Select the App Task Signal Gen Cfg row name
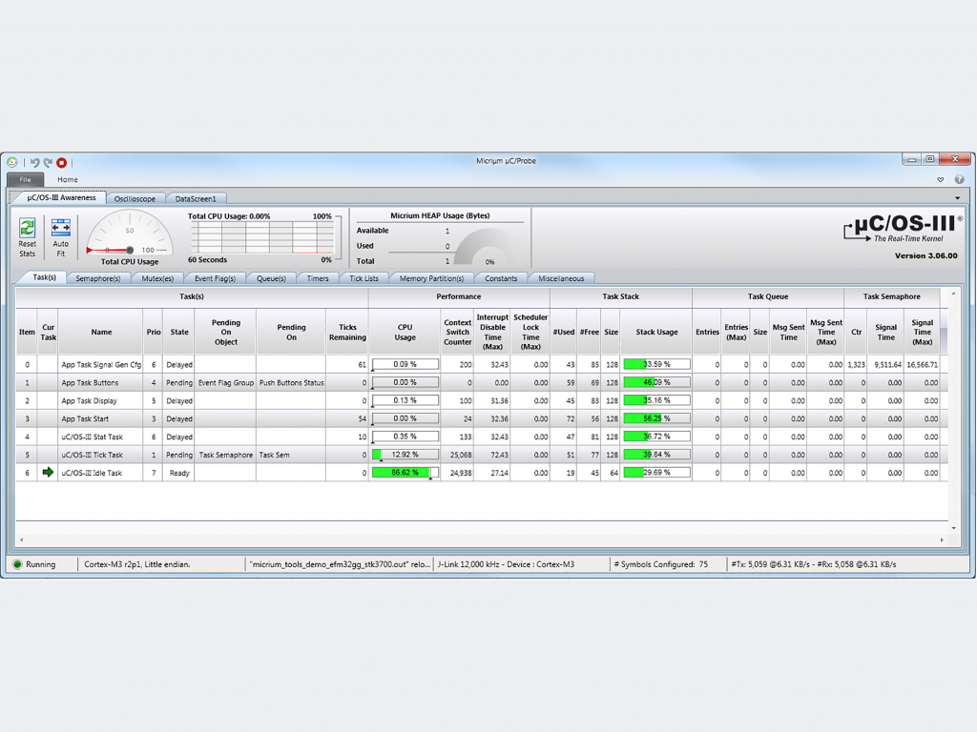 [101, 365]
